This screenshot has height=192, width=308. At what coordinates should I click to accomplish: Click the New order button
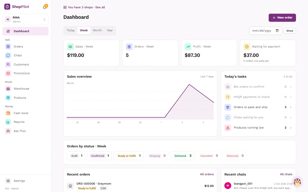click(x=282, y=18)
